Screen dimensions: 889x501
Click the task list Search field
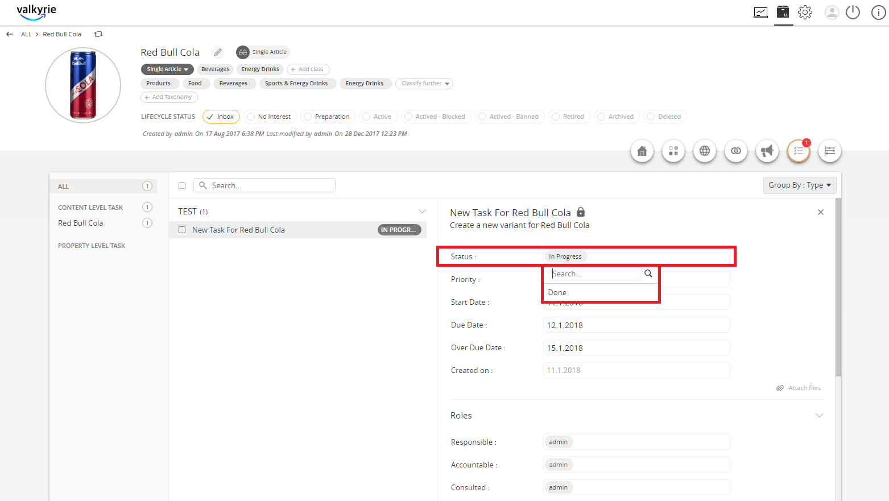pyautogui.click(x=264, y=185)
